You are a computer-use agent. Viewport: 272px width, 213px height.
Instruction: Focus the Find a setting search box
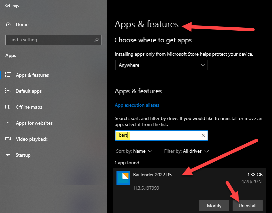coord(50,40)
